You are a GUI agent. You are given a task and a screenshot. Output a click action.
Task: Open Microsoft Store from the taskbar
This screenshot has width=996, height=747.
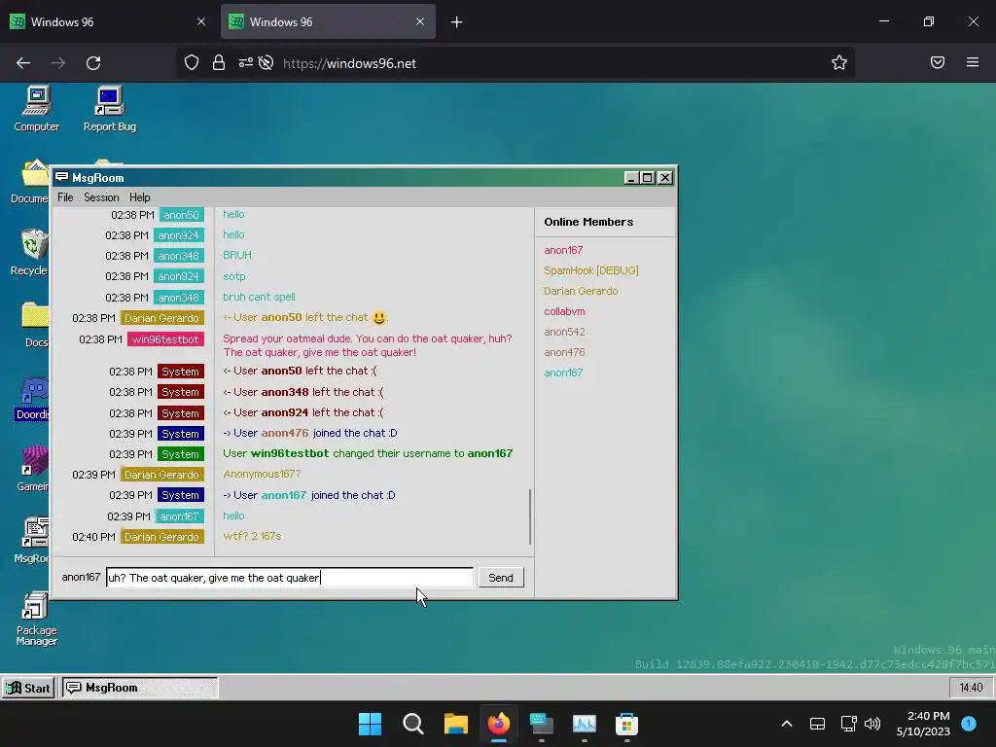tap(626, 724)
